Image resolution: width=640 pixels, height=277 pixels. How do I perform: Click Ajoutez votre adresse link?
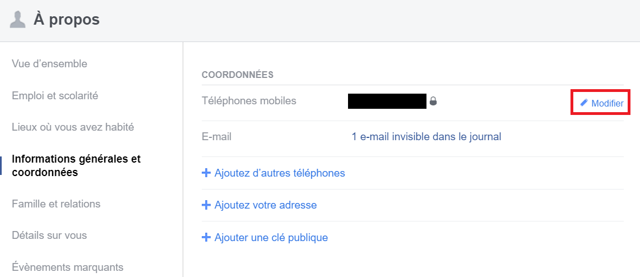point(266,205)
